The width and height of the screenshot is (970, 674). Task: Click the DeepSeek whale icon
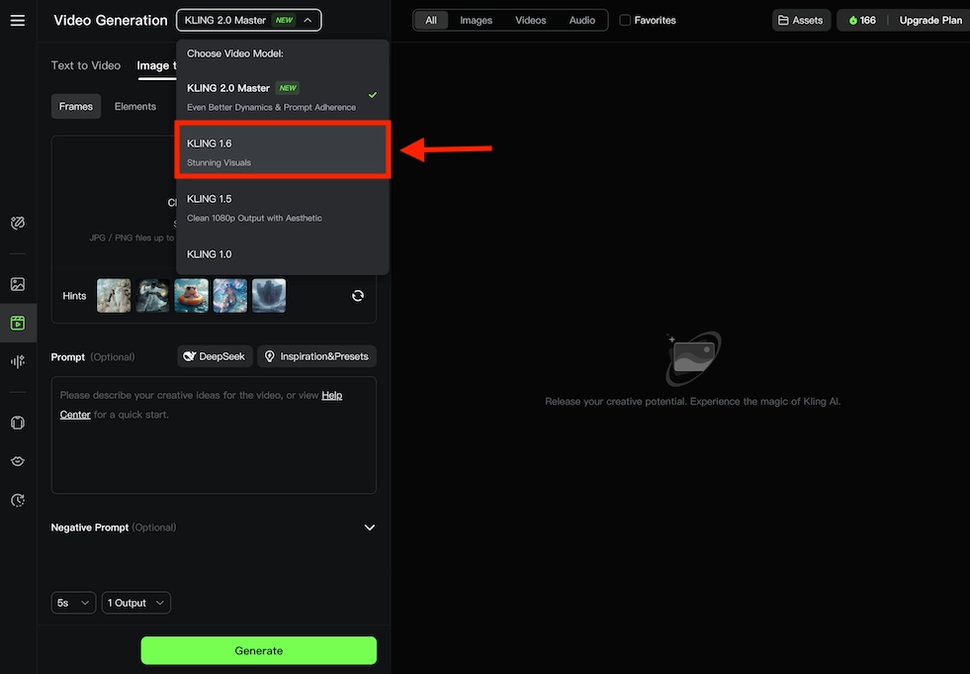coord(189,356)
